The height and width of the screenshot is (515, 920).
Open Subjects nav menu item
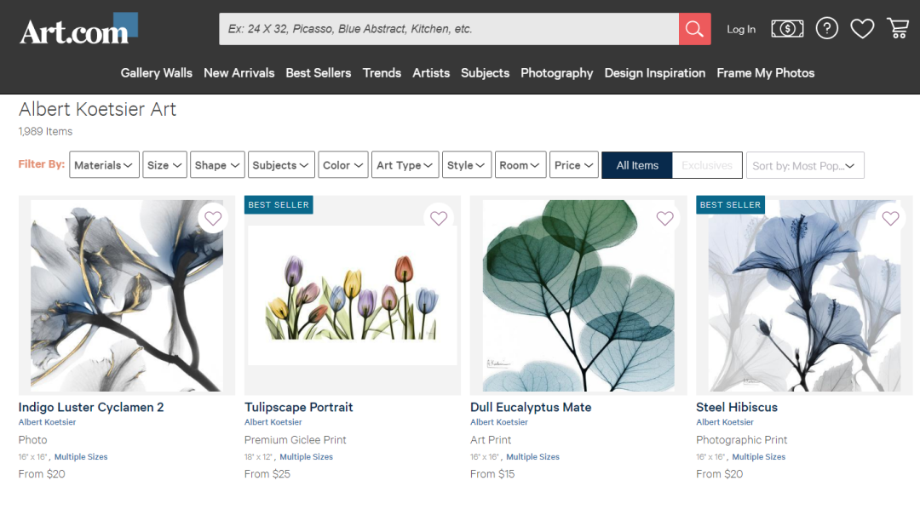click(x=486, y=73)
